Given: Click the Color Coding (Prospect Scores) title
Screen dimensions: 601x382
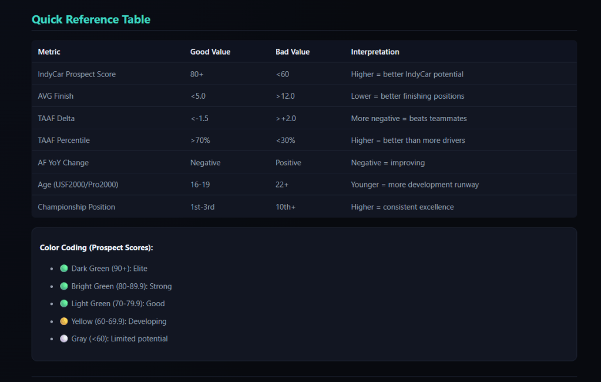Looking at the screenshot, I should pyautogui.click(x=96, y=248).
